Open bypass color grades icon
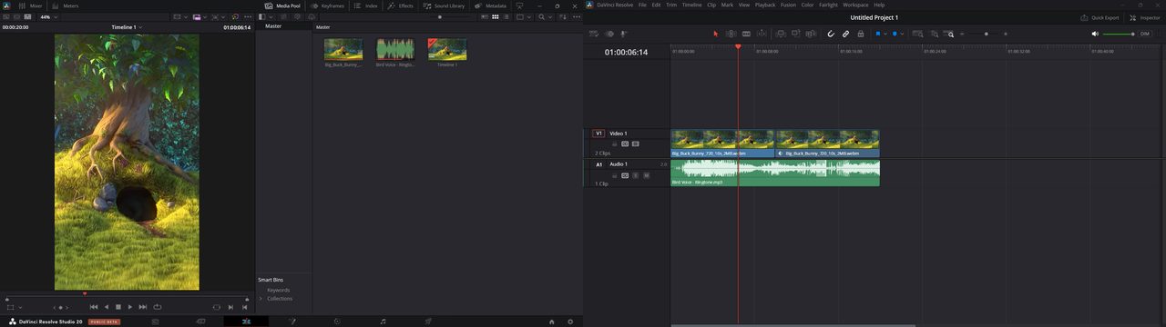This screenshot has width=1166, height=327. [x=235, y=17]
